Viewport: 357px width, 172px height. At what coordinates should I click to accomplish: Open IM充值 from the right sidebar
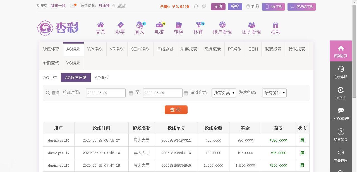point(341,93)
